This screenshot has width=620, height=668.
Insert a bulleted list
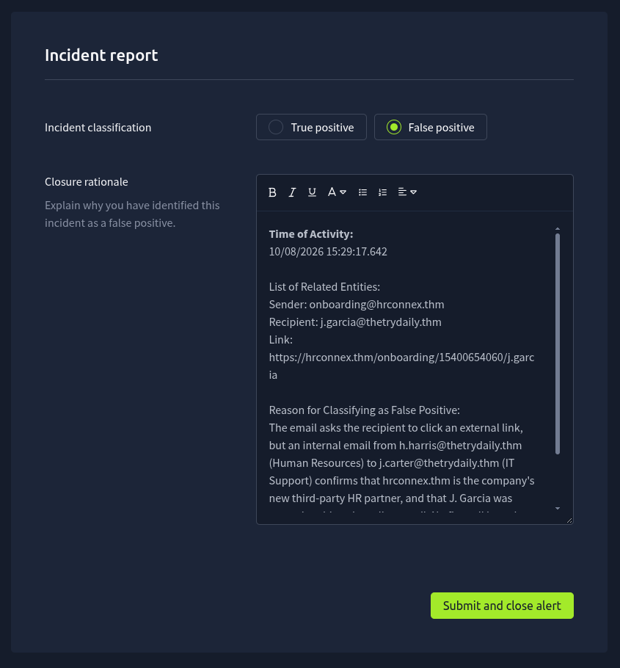point(362,192)
